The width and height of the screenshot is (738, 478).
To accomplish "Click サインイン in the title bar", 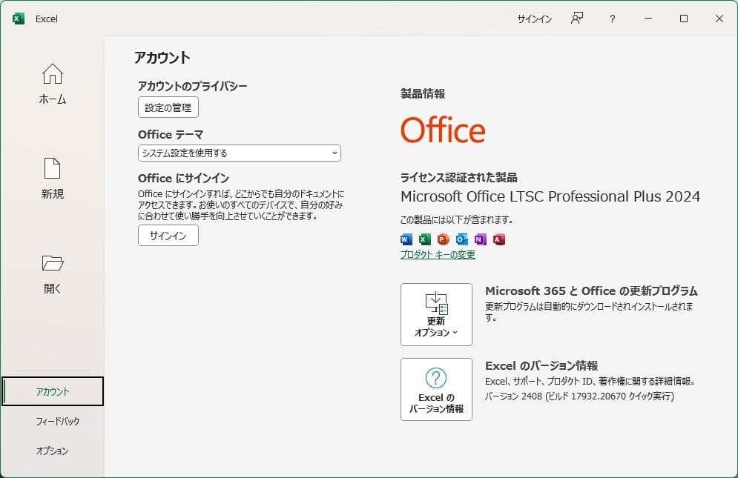I will (x=534, y=19).
